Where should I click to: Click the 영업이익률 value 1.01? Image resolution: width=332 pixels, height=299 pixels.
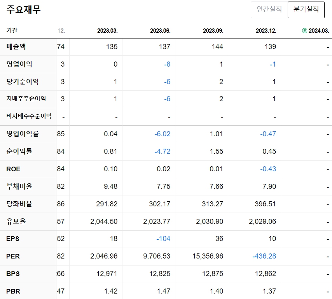click(217, 134)
